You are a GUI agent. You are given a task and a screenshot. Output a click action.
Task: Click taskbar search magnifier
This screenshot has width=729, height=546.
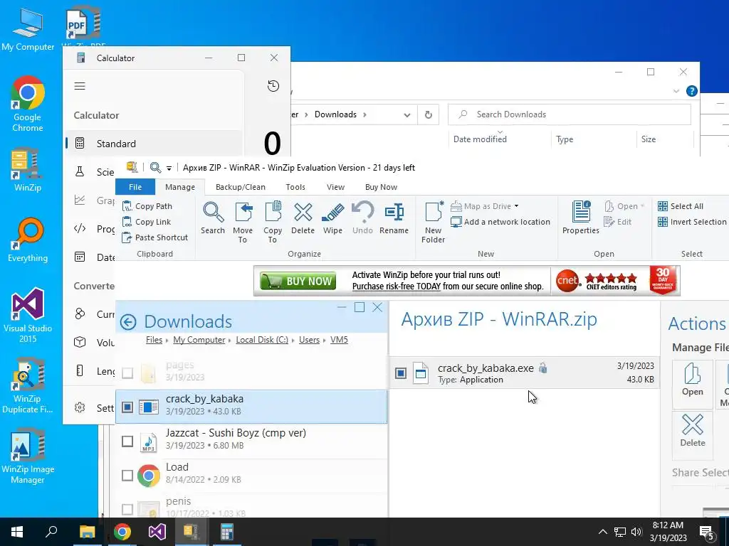coord(51,532)
